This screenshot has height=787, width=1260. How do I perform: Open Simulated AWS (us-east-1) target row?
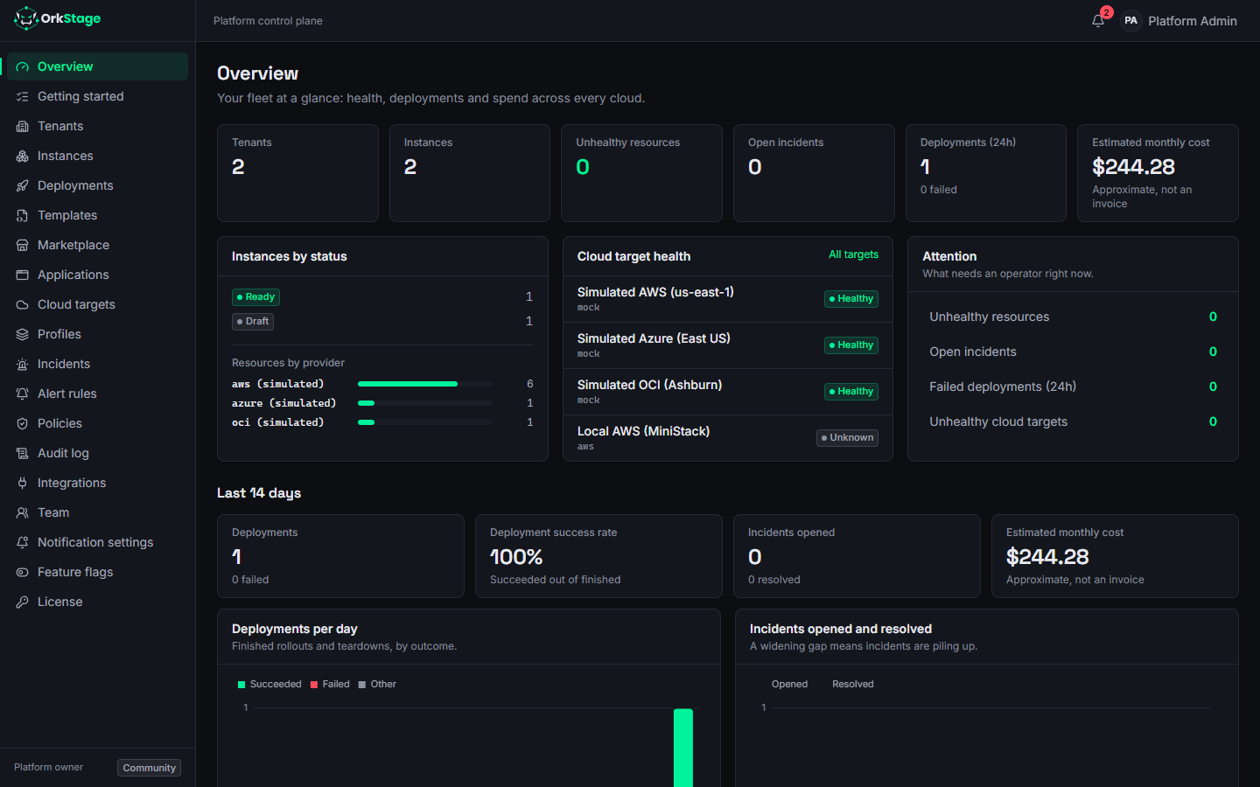tap(728, 299)
